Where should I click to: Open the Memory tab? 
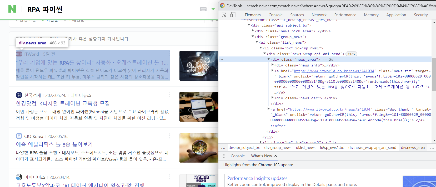371,15
